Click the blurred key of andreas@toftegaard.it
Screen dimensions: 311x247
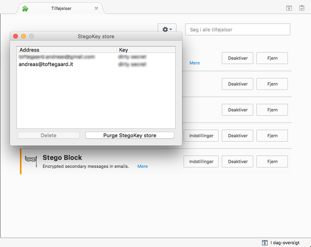tap(132, 64)
